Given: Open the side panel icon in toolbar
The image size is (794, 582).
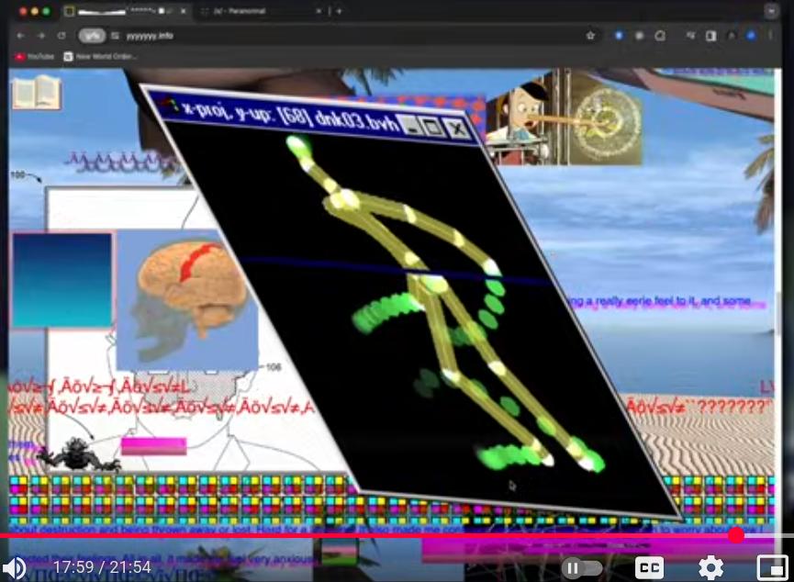Looking at the screenshot, I should click(711, 36).
